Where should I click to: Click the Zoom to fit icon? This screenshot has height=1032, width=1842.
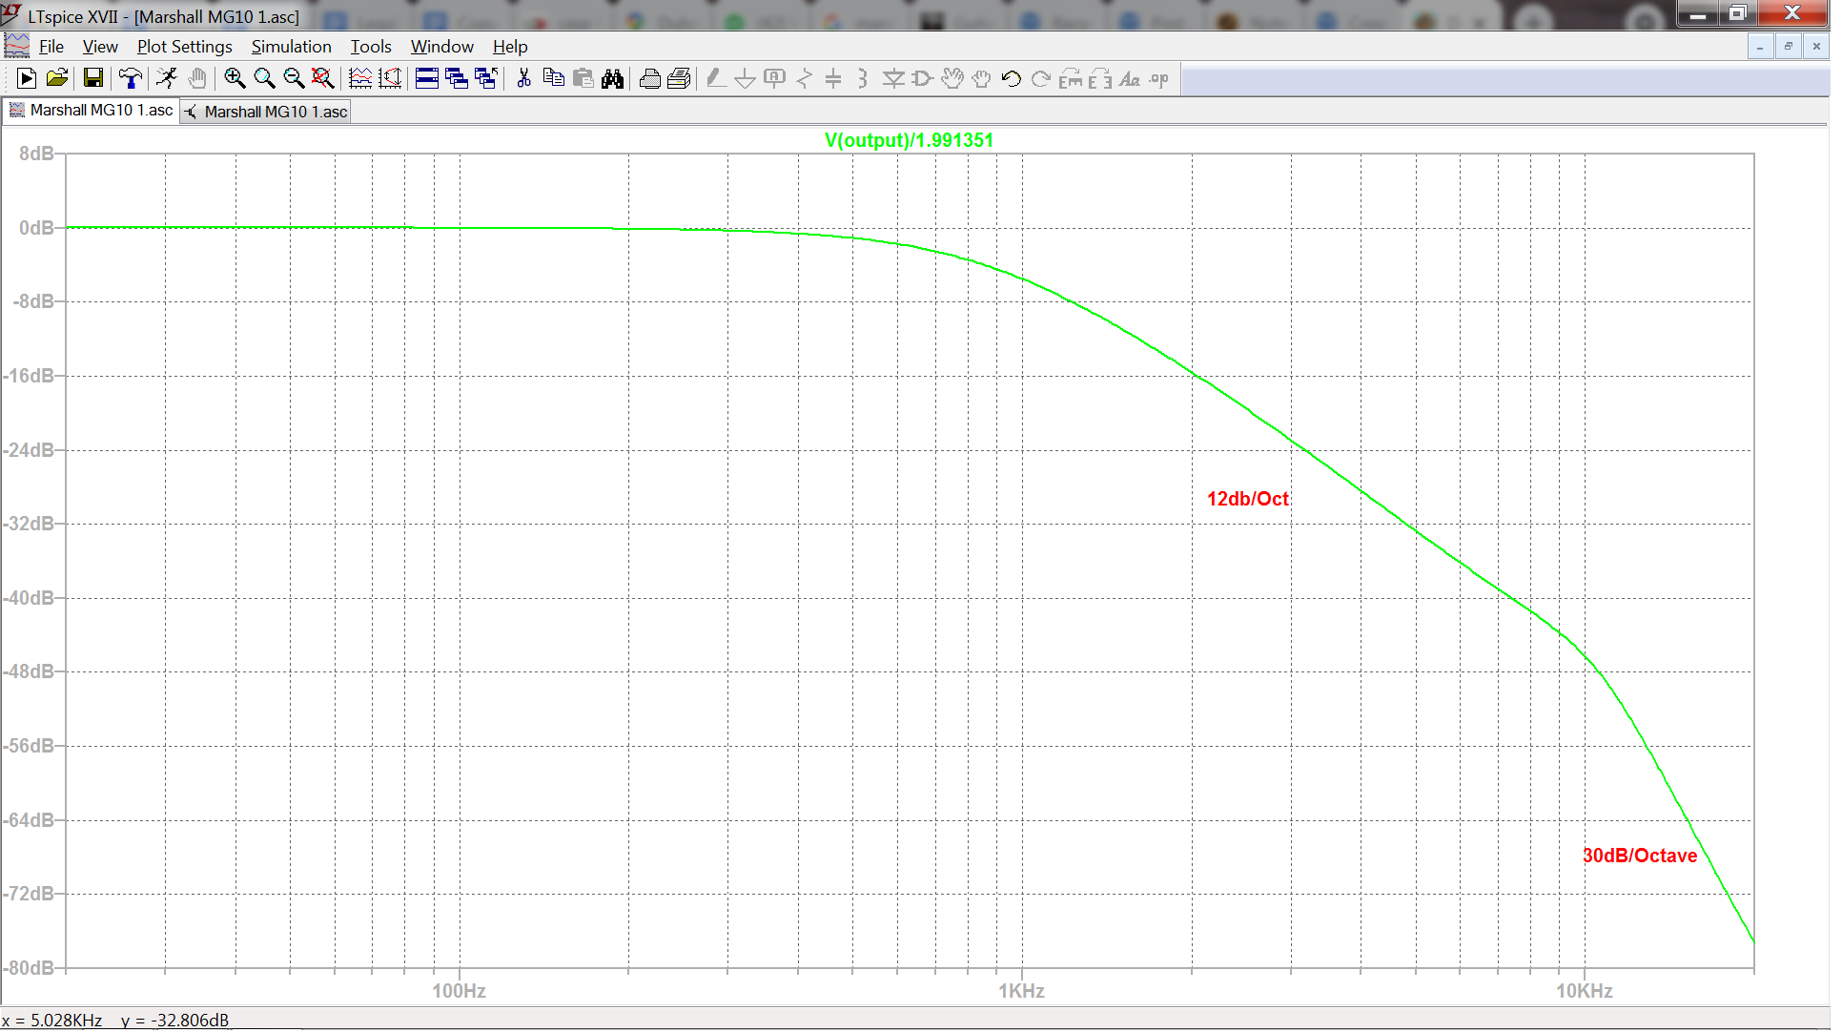pyautogui.click(x=323, y=79)
